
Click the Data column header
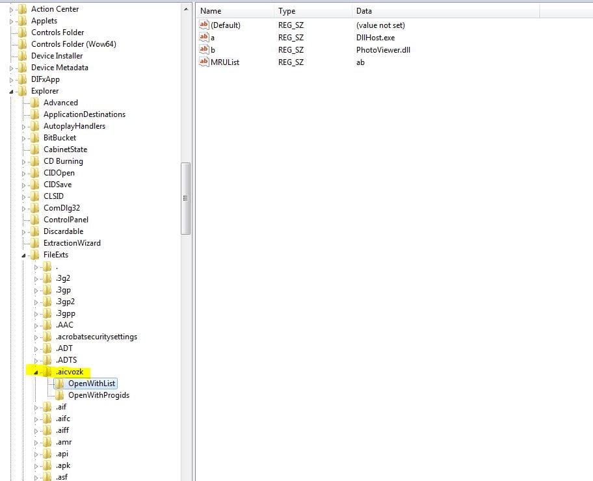[446, 11]
